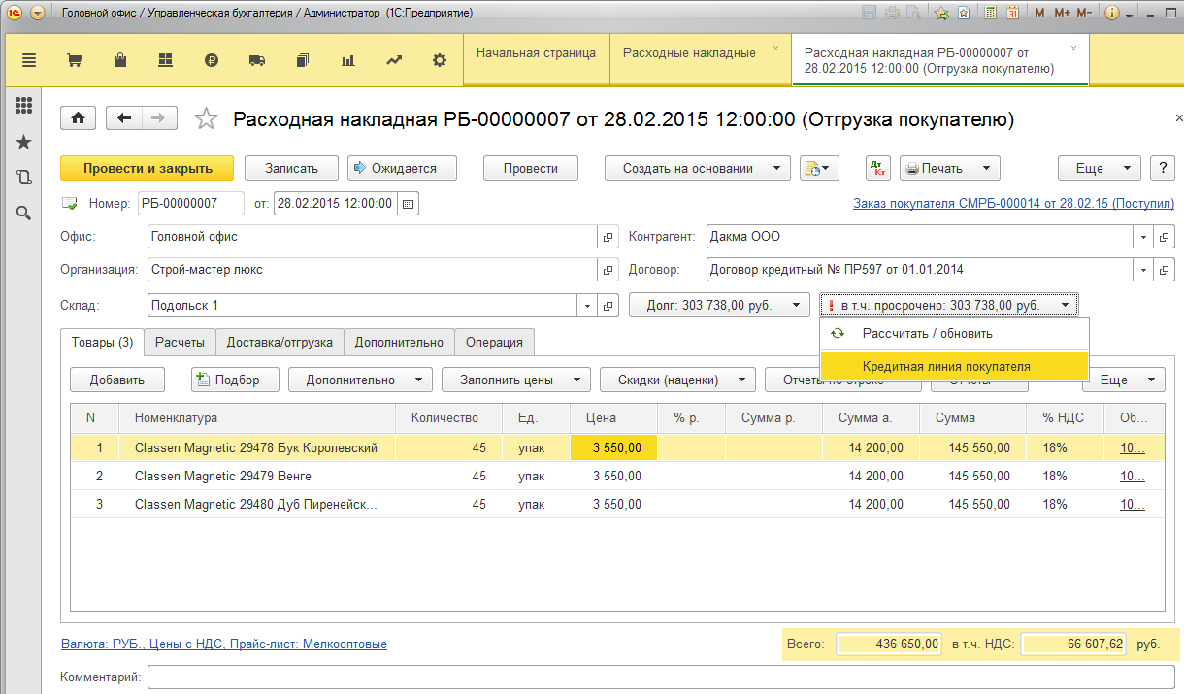Show Дт/Кт postings of the document
The width and height of the screenshot is (1184, 694).
click(878, 168)
